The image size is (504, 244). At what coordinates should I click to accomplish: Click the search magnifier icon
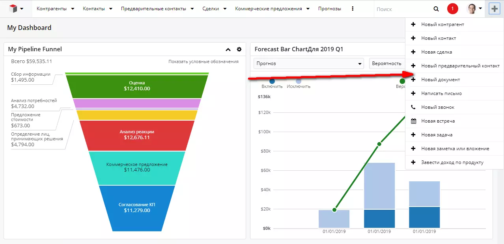[436, 9]
